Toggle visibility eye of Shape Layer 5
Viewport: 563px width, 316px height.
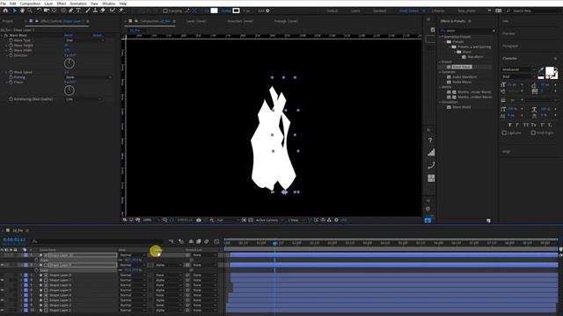point(3,291)
